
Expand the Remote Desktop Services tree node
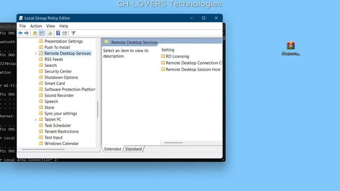(36, 54)
